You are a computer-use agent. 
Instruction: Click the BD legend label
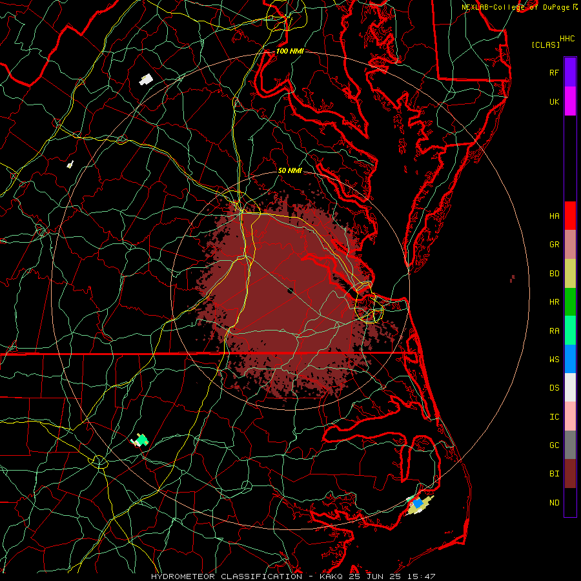(x=555, y=274)
